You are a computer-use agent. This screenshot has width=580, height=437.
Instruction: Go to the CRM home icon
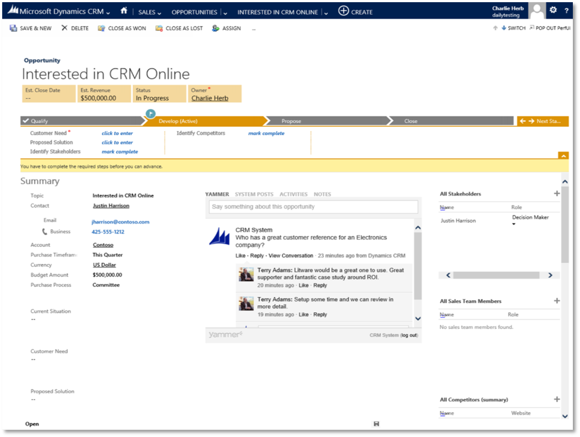[x=124, y=11]
